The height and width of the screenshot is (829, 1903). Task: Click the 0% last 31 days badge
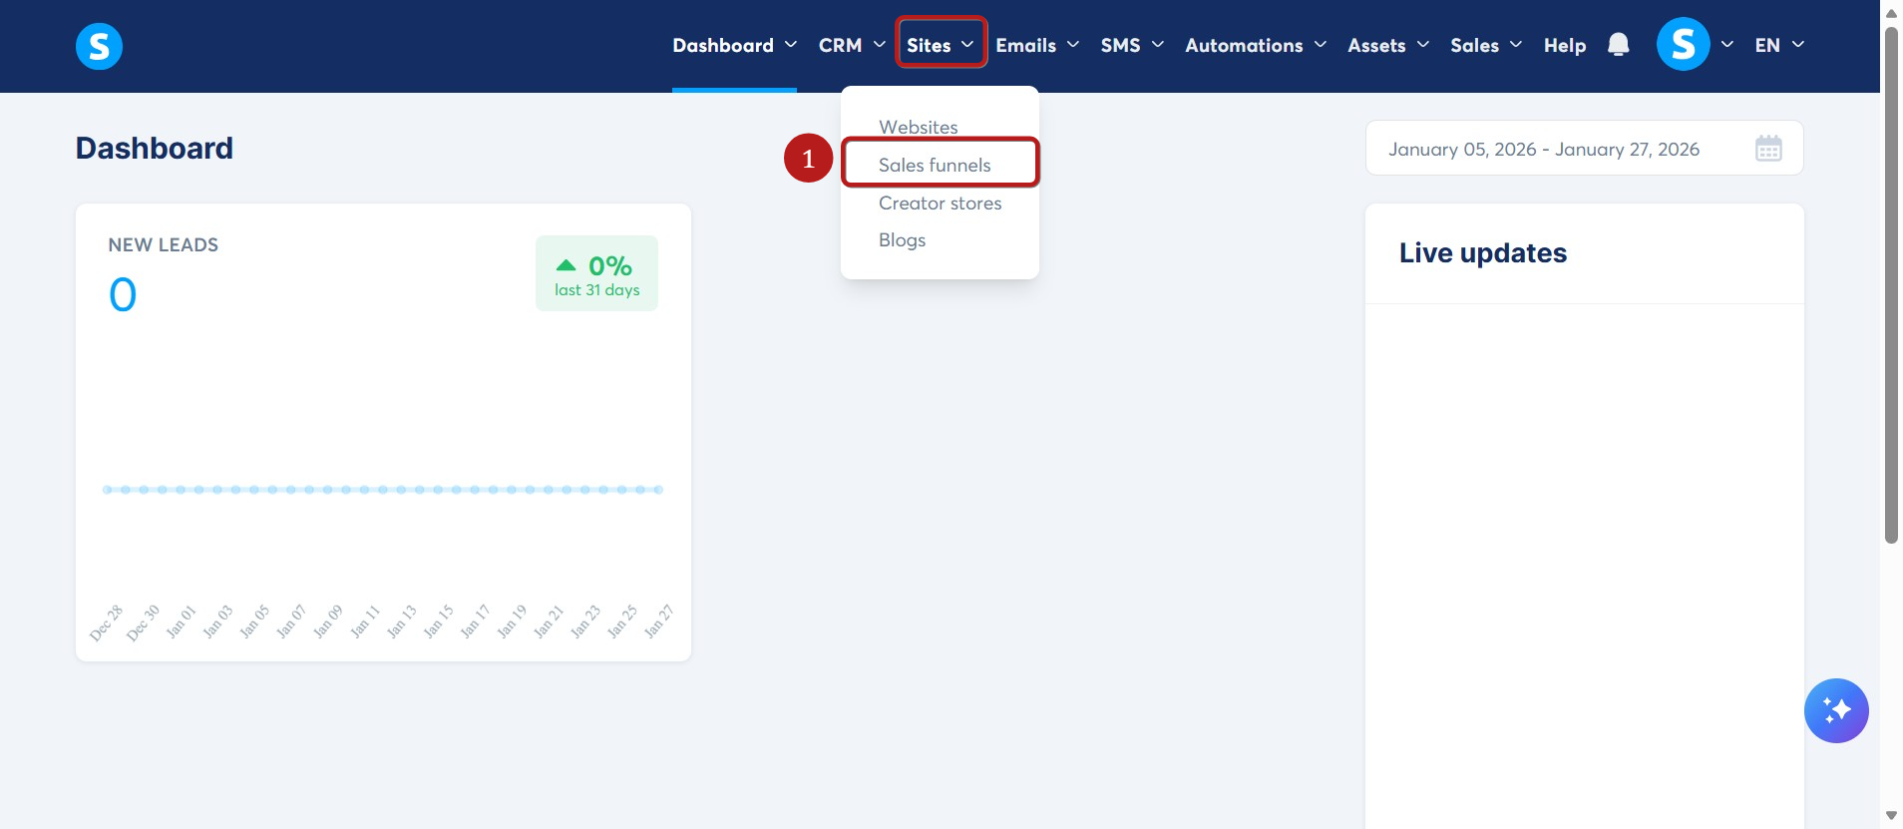click(596, 273)
